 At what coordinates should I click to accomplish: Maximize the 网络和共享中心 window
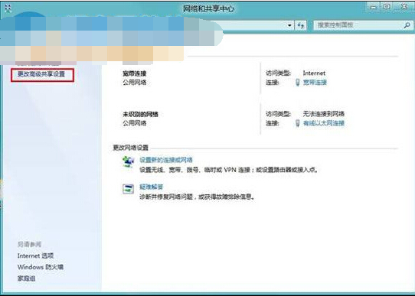[x=387, y=7]
